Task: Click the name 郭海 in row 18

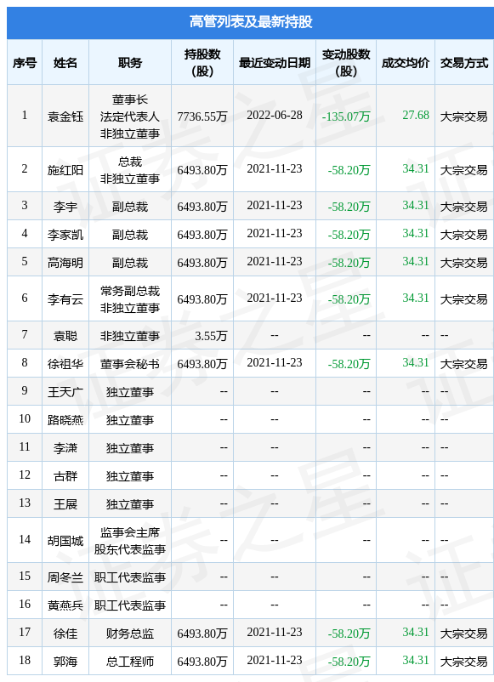Action: tap(65, 661)
